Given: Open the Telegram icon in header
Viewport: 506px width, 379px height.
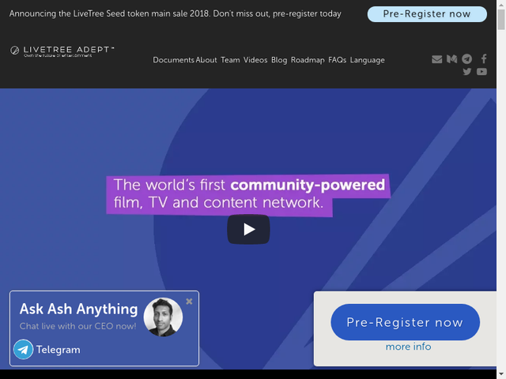Looking at the screenshot, I should [x=466, y=59].
